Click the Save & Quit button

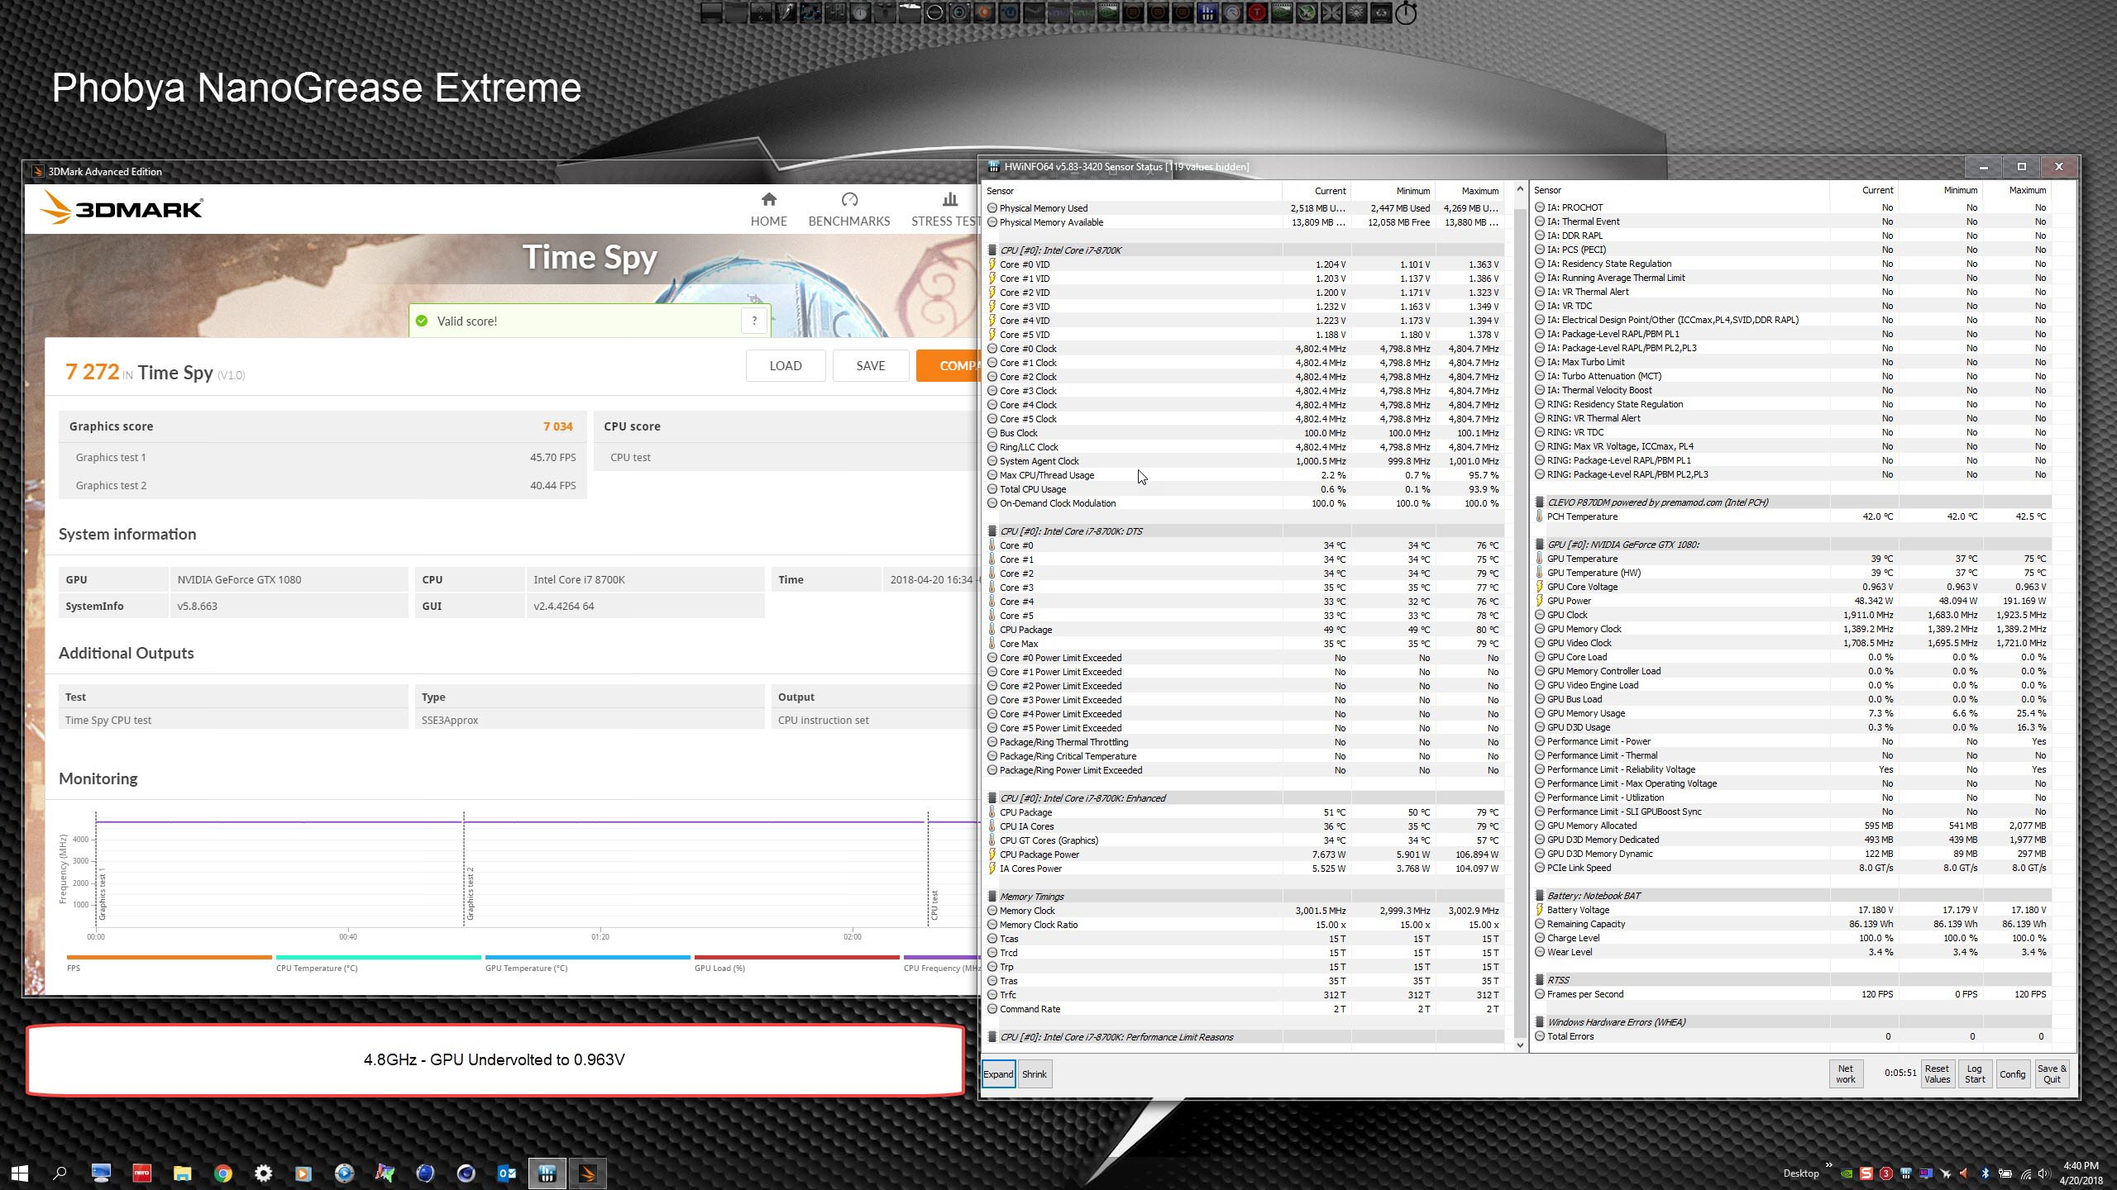coord(2052,1073)
